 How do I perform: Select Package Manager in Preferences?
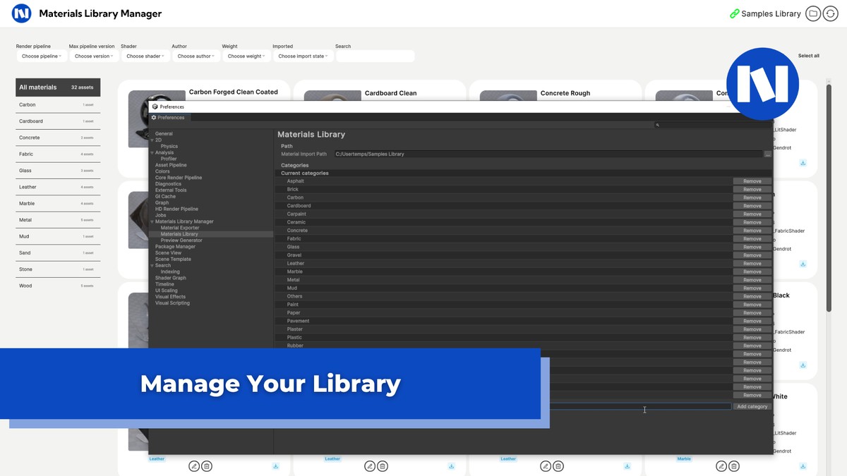[175, 247]
